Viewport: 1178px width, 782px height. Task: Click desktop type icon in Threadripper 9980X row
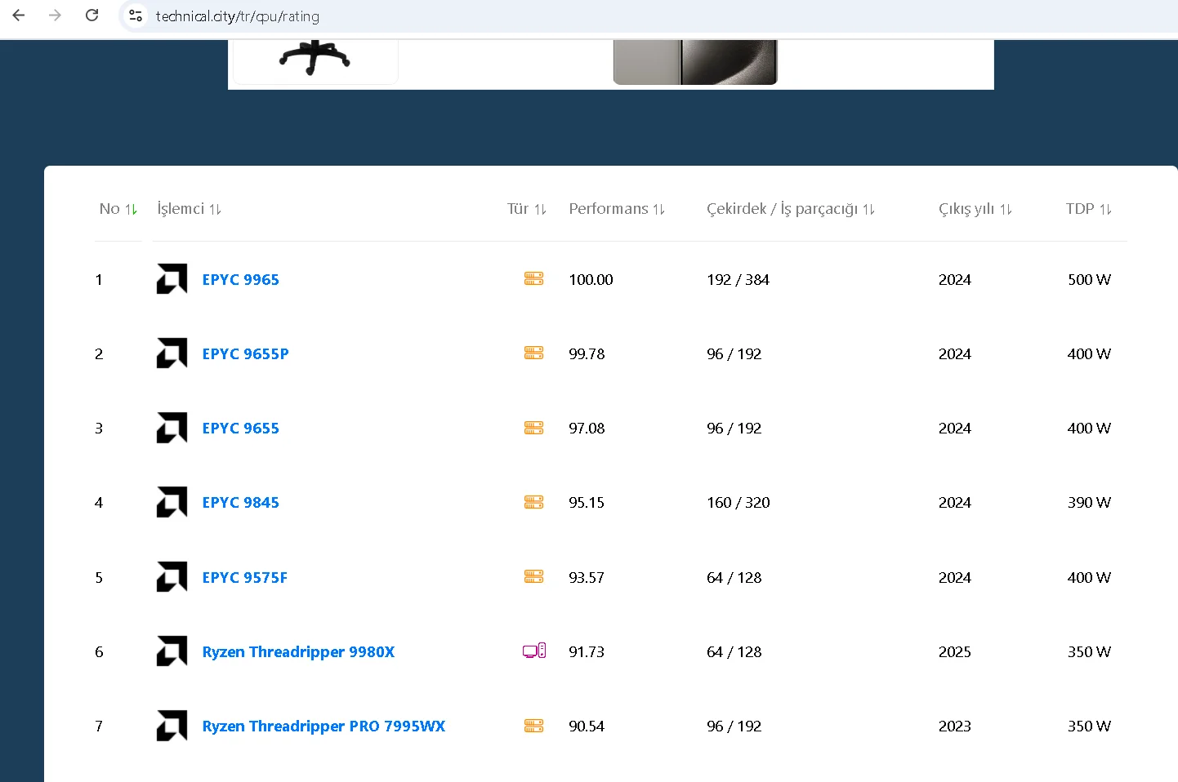click(534, 651)
